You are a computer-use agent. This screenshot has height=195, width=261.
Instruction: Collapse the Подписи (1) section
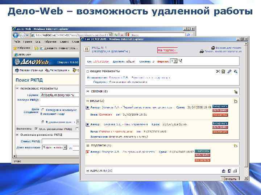click(x=88, y=146)
